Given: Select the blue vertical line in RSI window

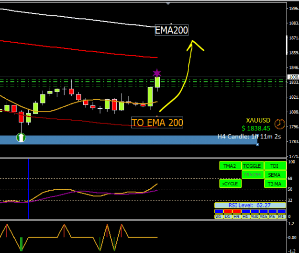Looking at the screenshot, I should coord(28,189).
